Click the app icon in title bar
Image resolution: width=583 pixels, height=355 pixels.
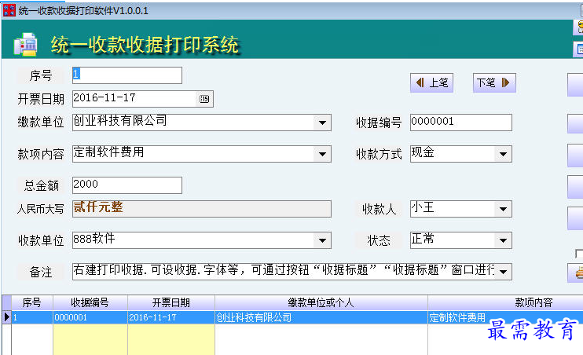tap(9, 10)
